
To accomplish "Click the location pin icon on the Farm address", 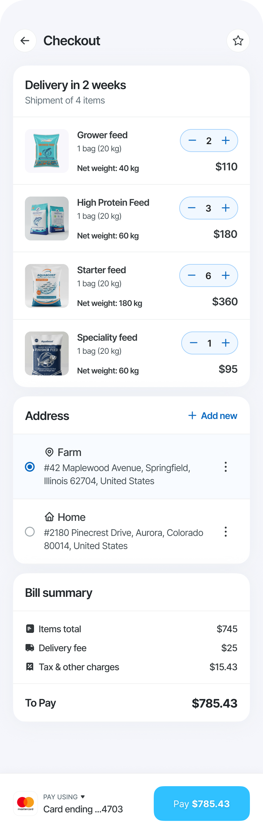I will (x=49, y=452).
